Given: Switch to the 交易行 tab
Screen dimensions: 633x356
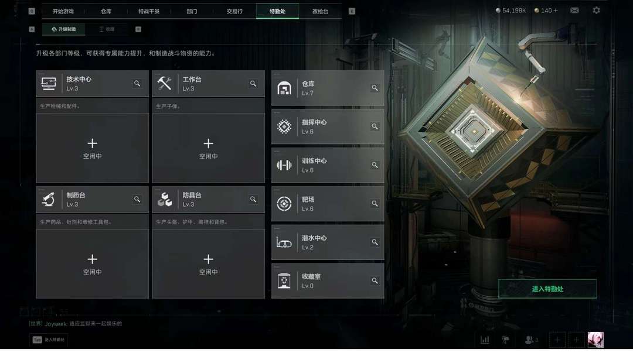Looking at the screenshot, I should point(234,11).
